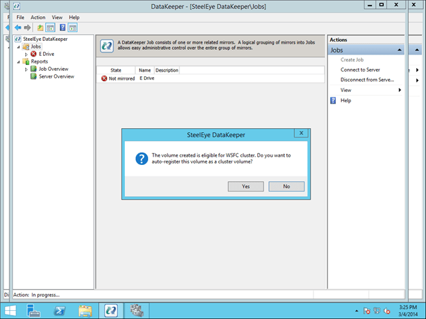426x319 pixels.
Task: Toggle the Show/Hide Console Tree toolbar icon
Action: click(51, 27)
